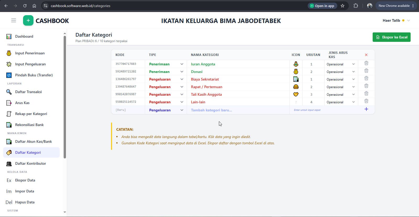This screenshot has width=419, height=217.
Task: Delete the Biaya Sekretariat category
Action: point(366,78)
